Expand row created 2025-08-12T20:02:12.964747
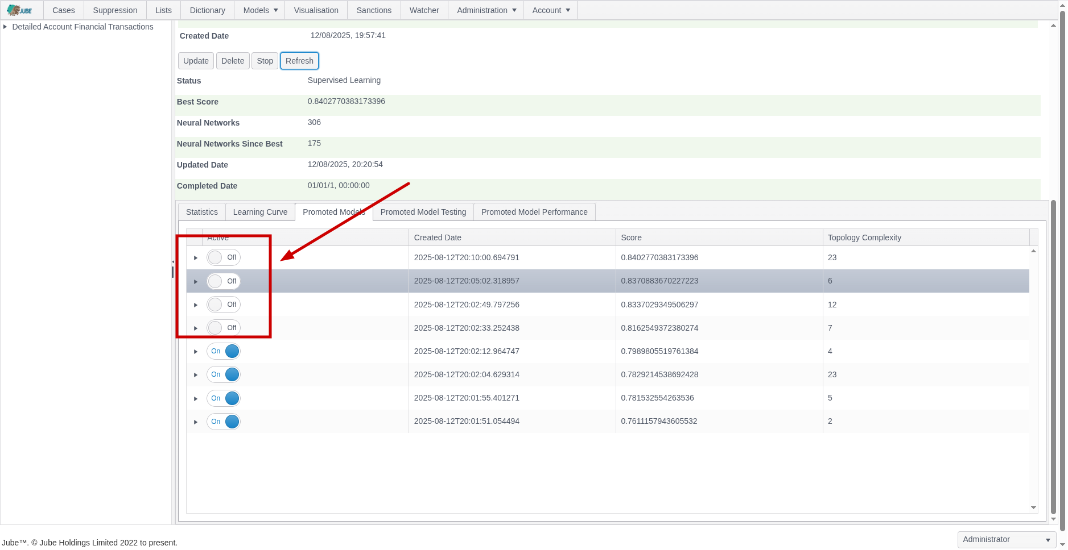Image resolution: width=1068 pixels, height=550 pixels. click(195, 352)
